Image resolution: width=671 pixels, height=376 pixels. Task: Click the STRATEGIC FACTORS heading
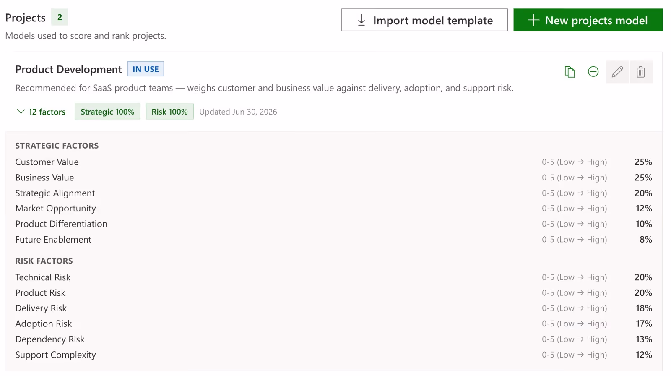(57, 146)
